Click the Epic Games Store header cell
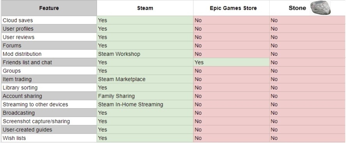Image resolution: width=346 pixels, height=143 pixels. pos(231,8)
